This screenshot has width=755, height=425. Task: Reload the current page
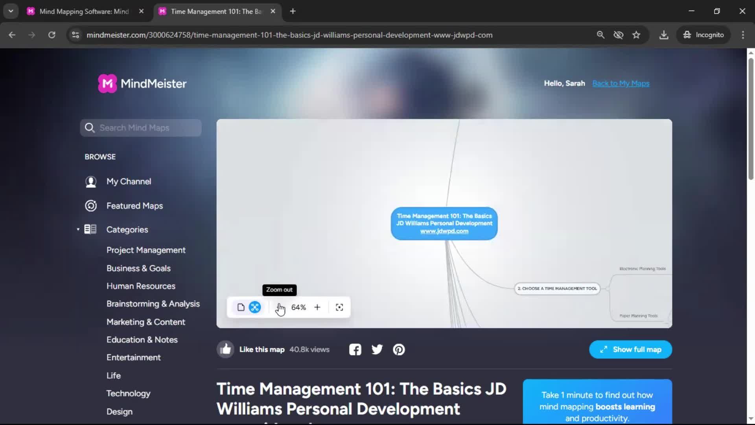pos(52,35)
